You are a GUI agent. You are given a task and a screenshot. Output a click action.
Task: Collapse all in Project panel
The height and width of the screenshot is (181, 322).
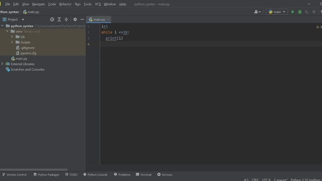point(66,19)
